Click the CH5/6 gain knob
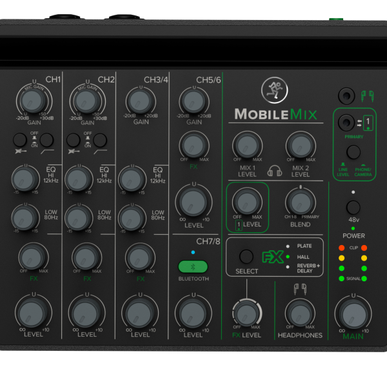The image size is (387, 387). [x=193, y=101]
